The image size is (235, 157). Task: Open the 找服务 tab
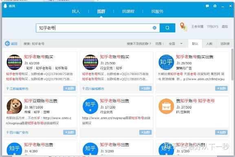pos(157,11)
